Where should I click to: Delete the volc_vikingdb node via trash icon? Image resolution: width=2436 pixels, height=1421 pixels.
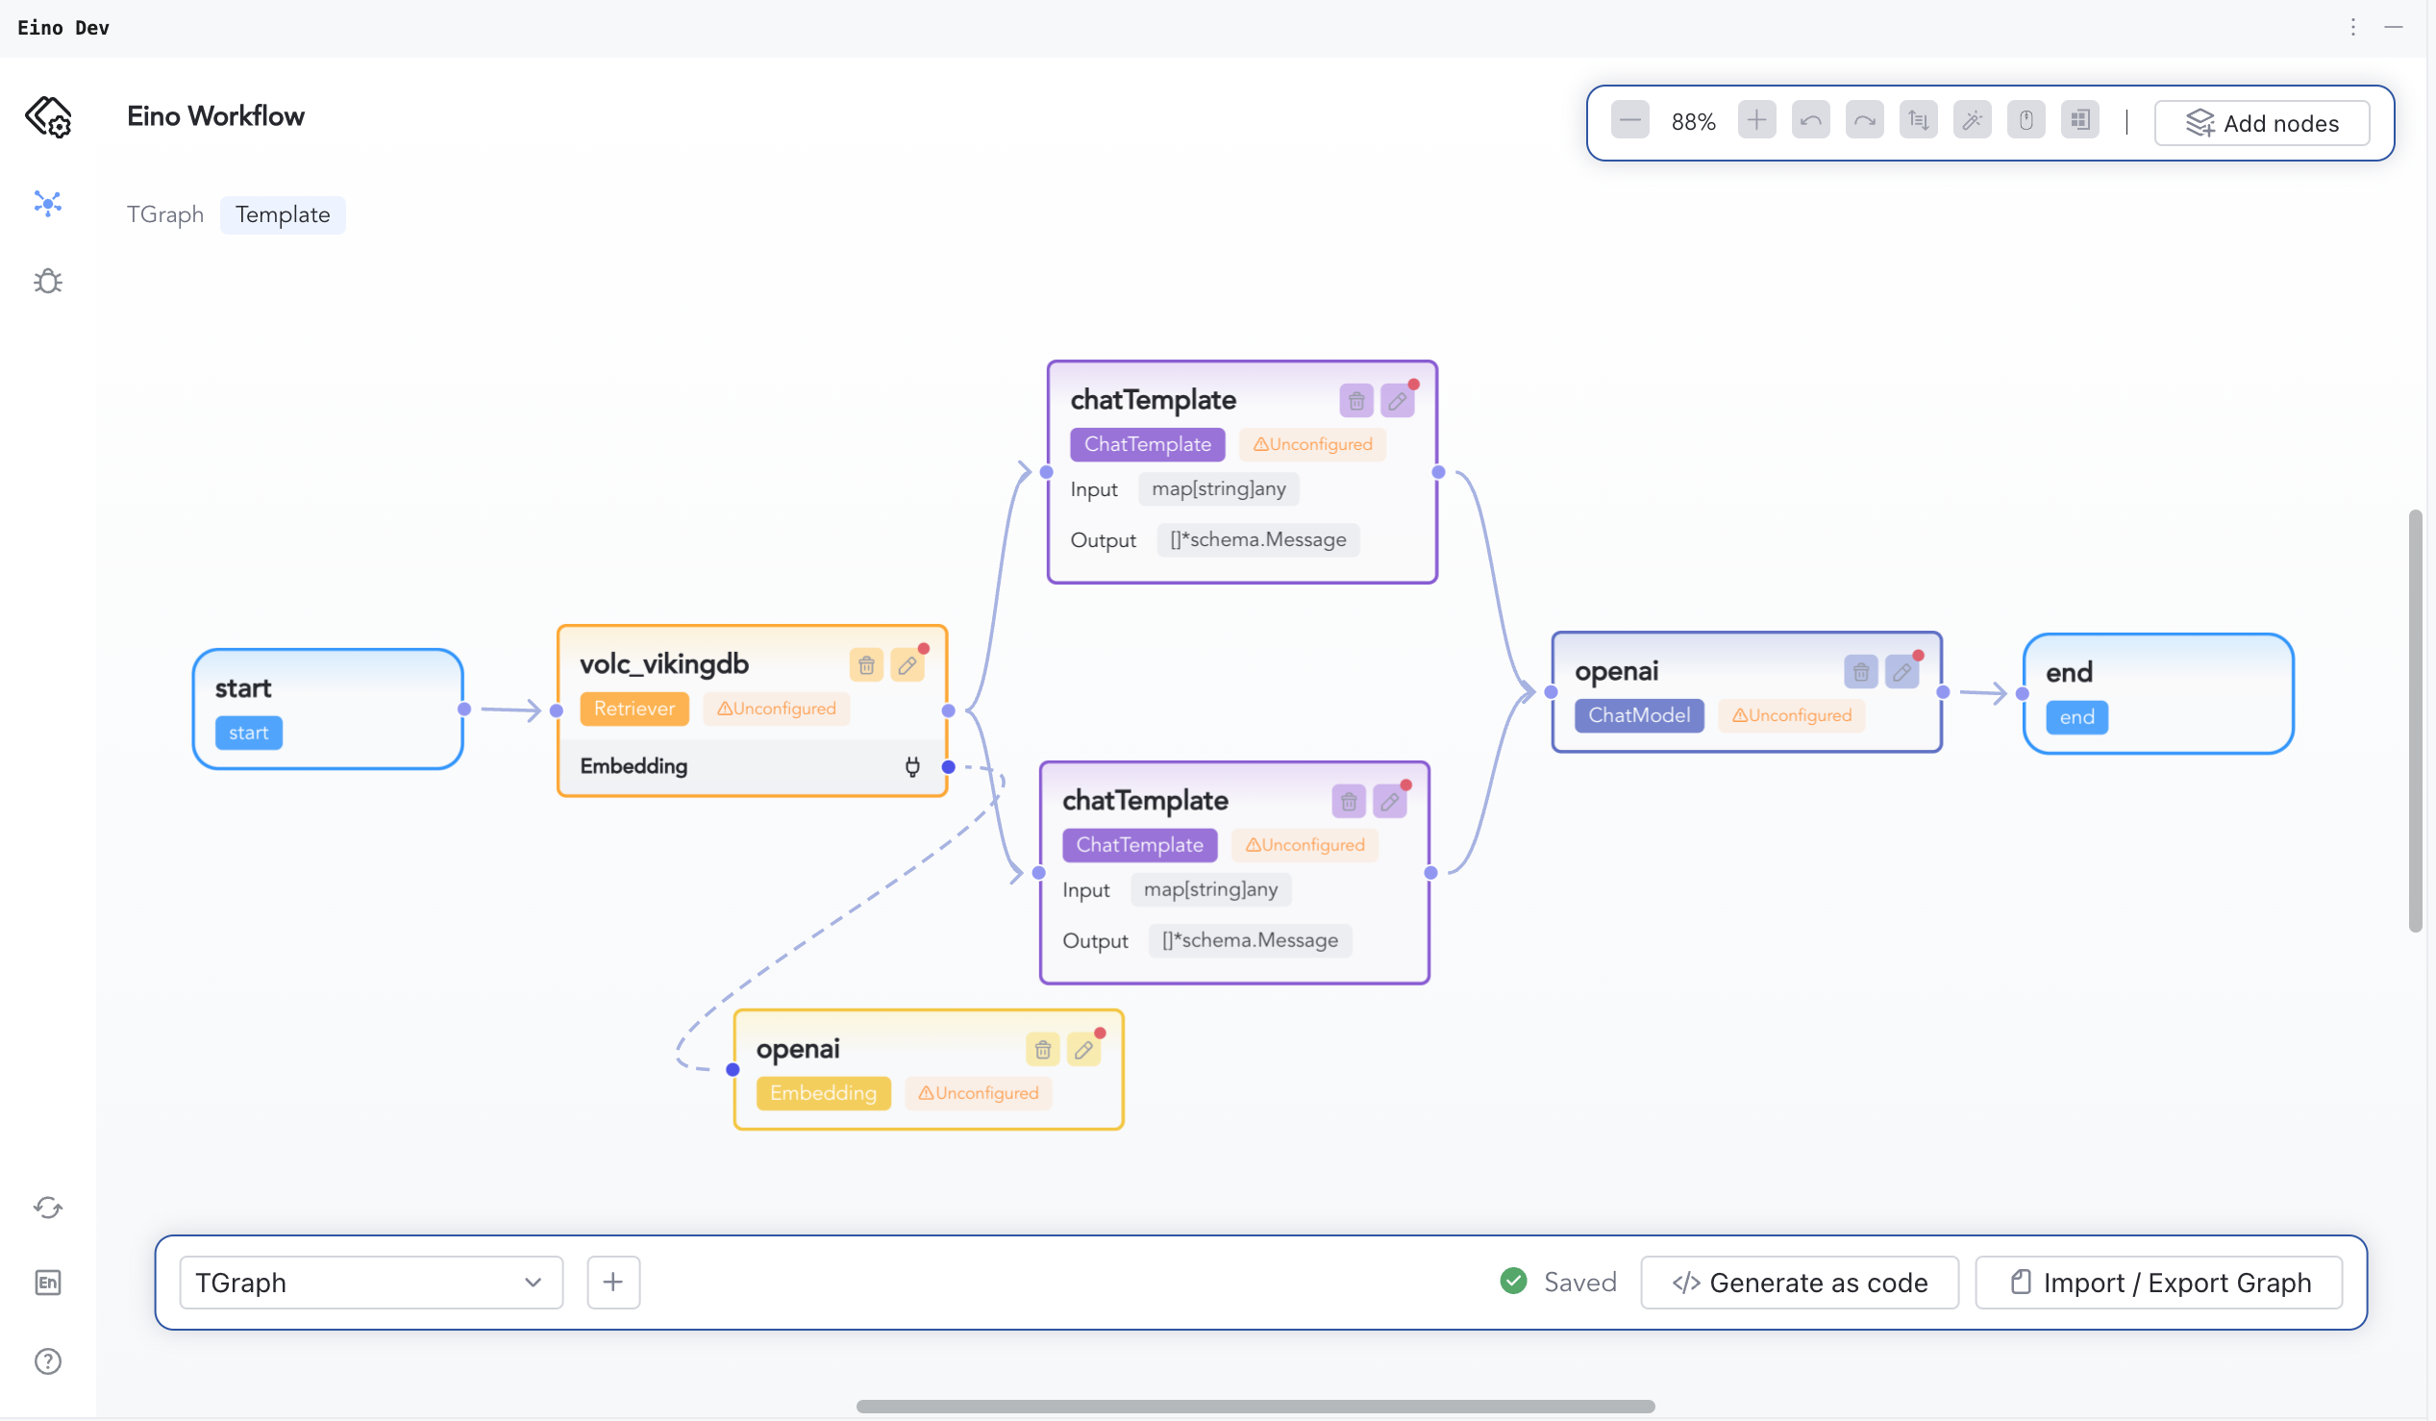(x=866, y=665)
